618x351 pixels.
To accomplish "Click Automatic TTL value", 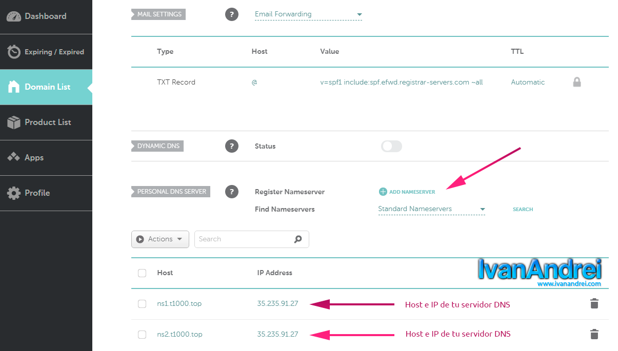I will coord(528,82).
